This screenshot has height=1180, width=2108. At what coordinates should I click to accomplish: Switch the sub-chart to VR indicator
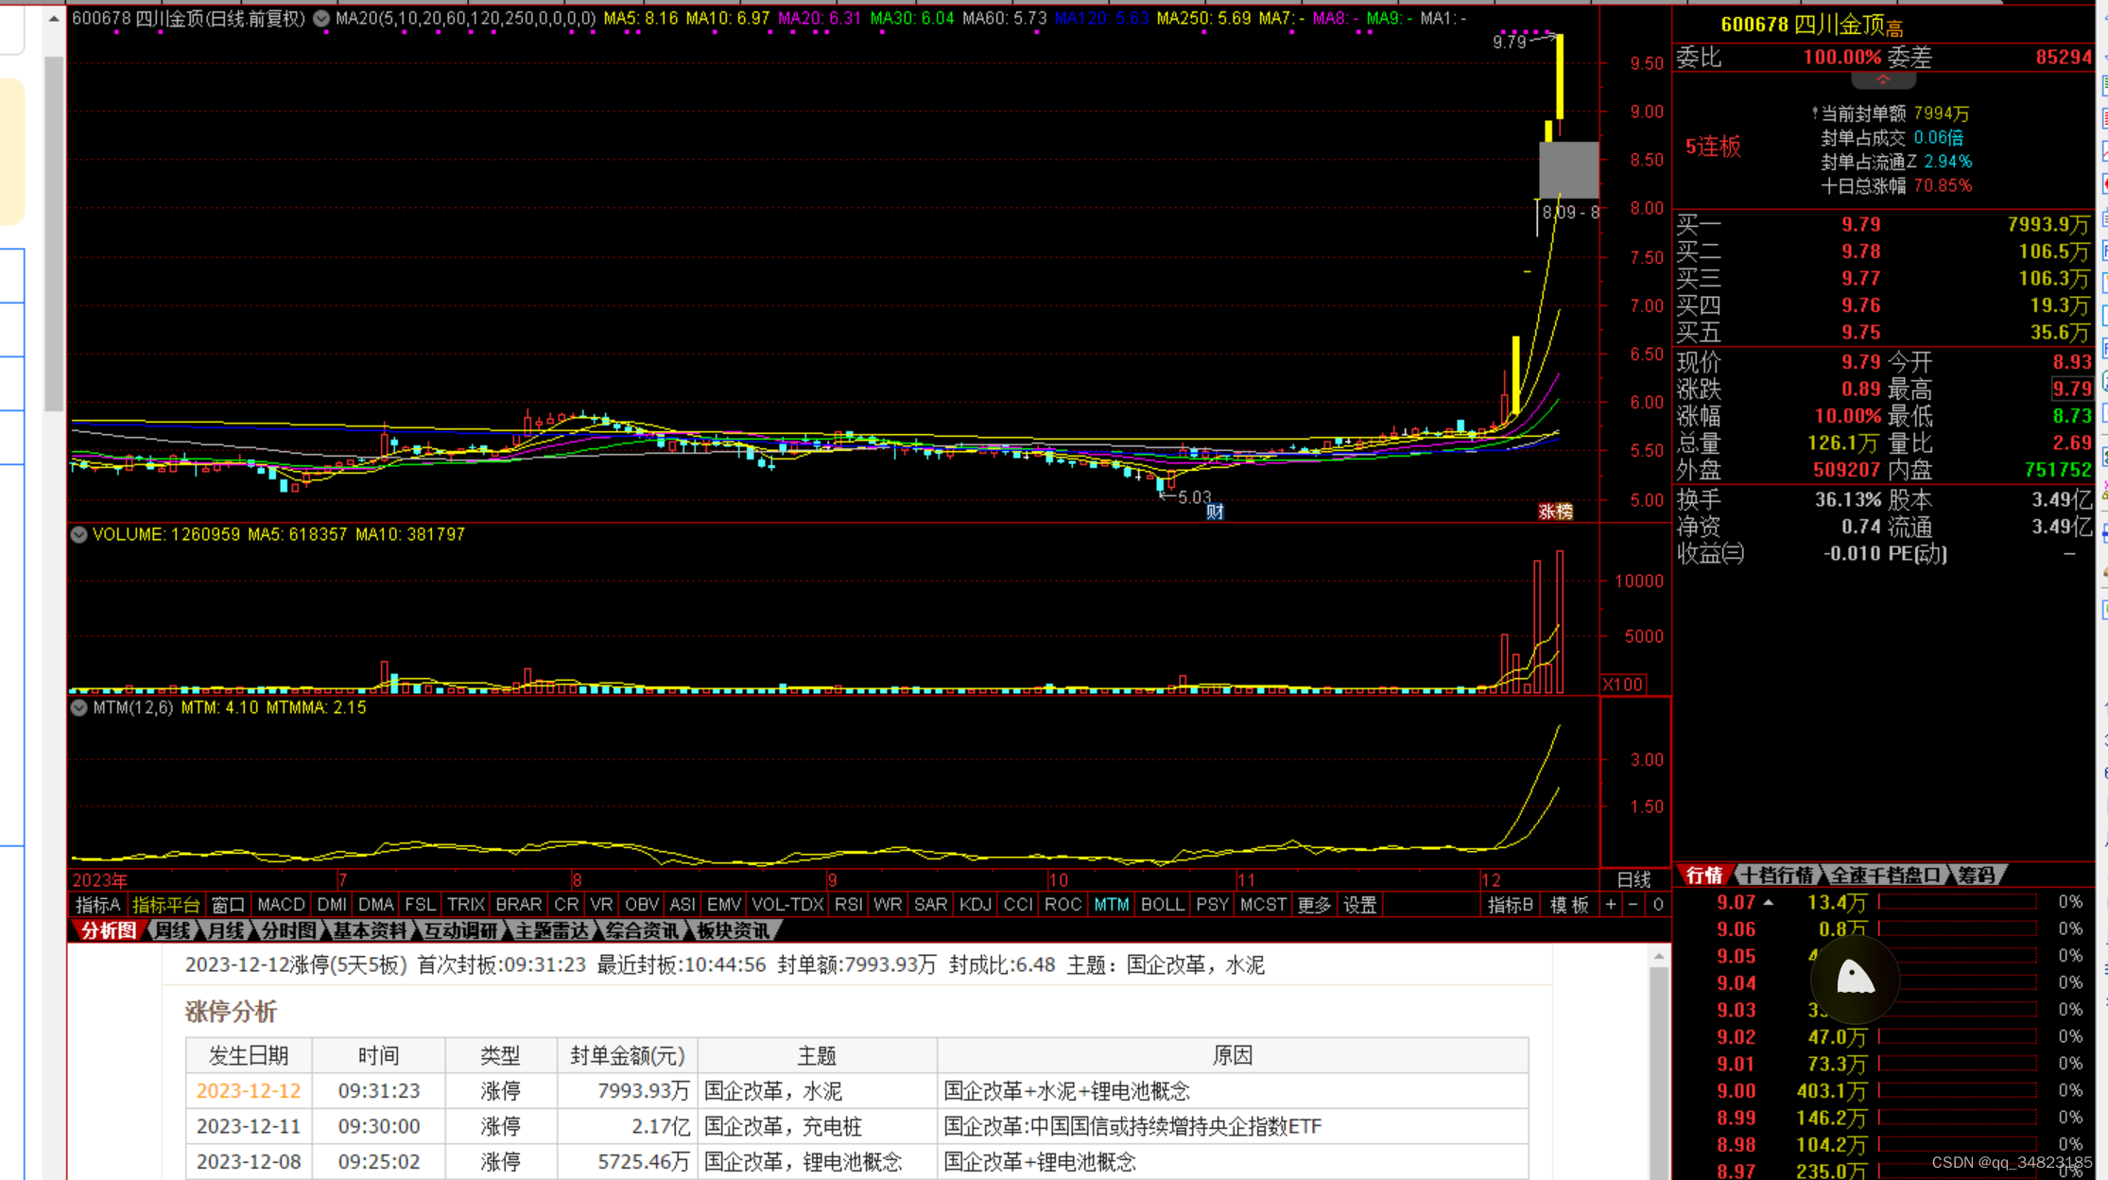601,905
